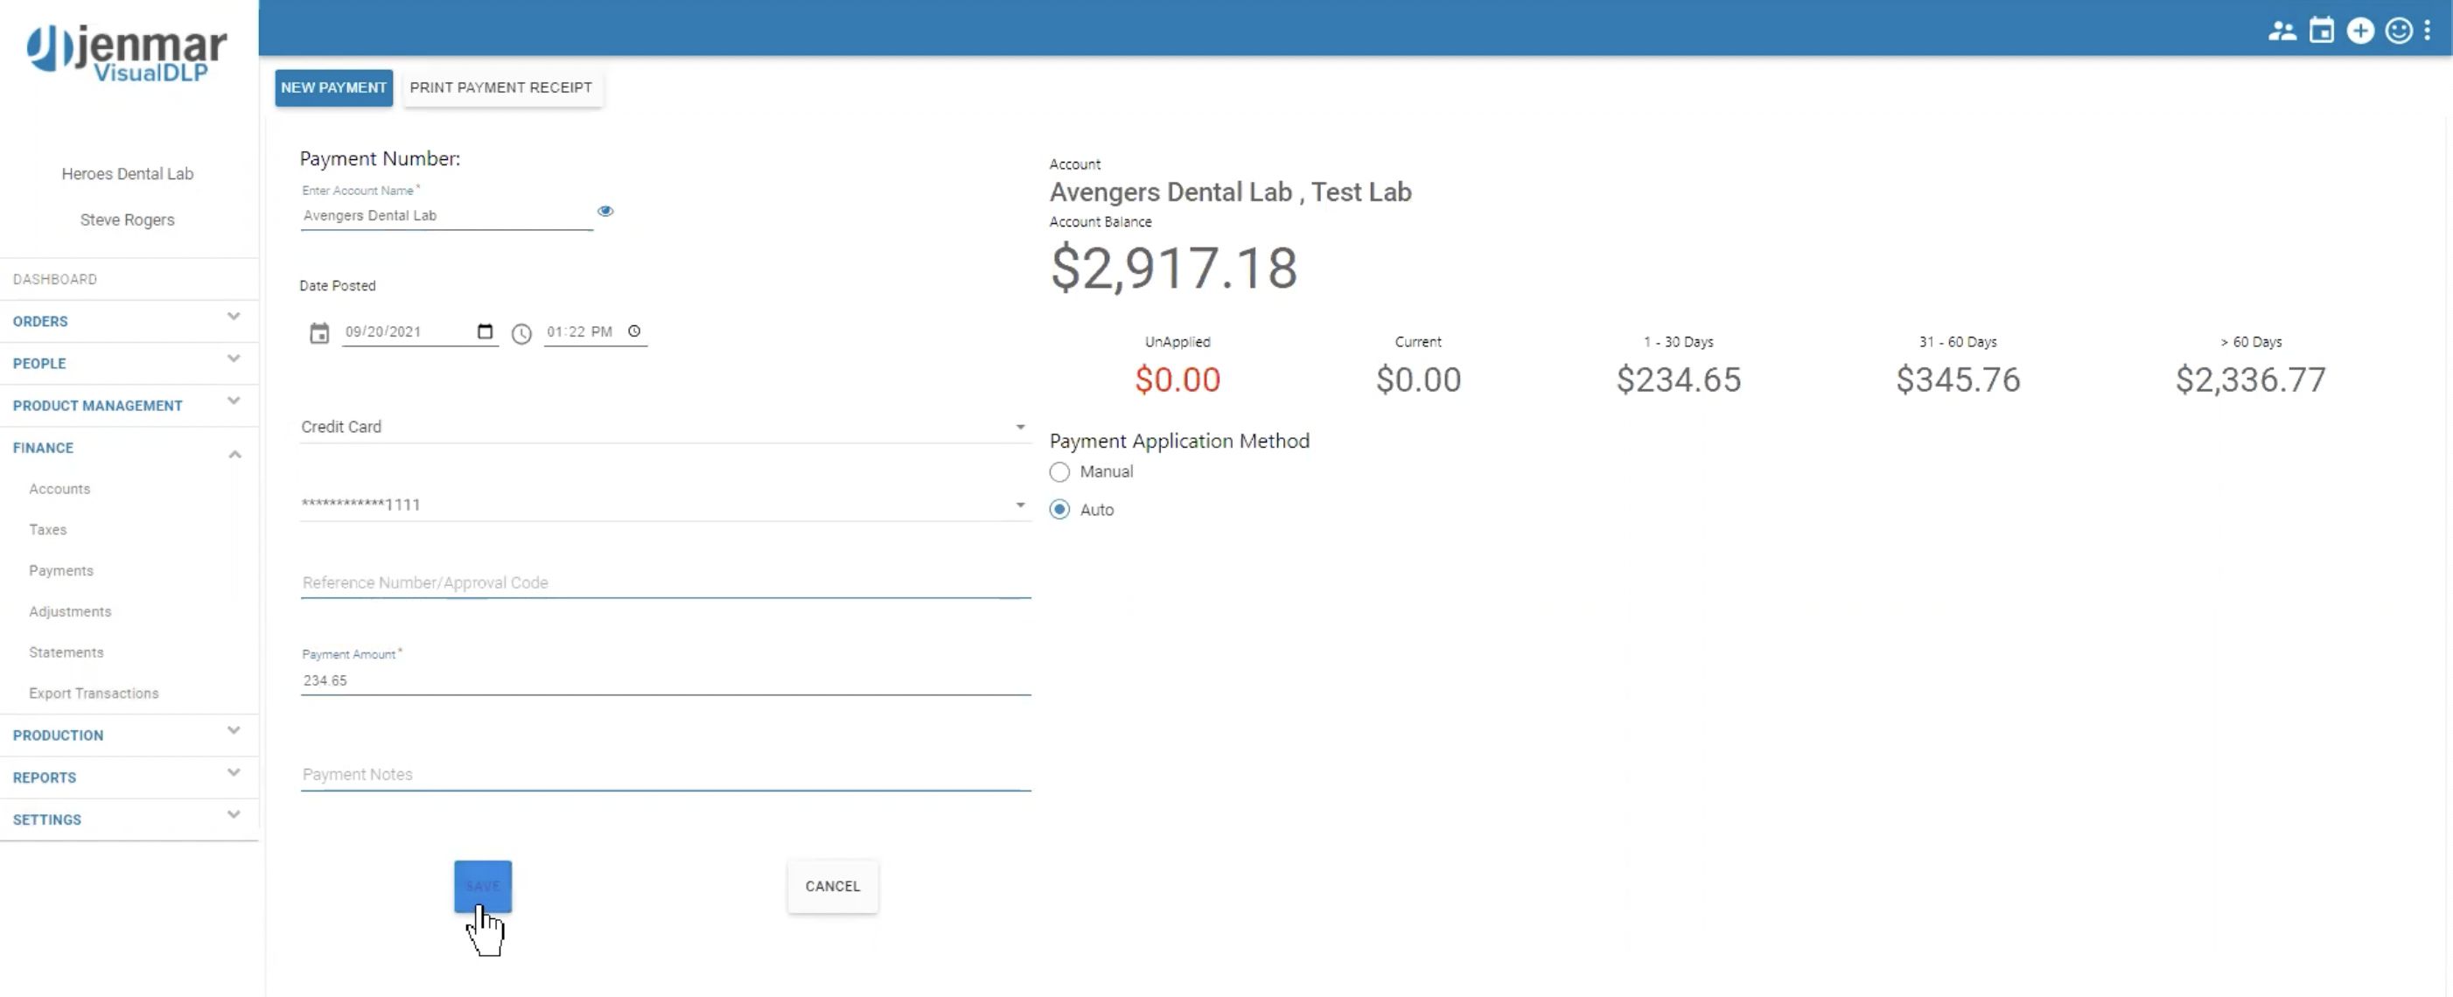Expand the Product Management section
Viewport: 2453px width, 997px height.
tap(129, 405)
